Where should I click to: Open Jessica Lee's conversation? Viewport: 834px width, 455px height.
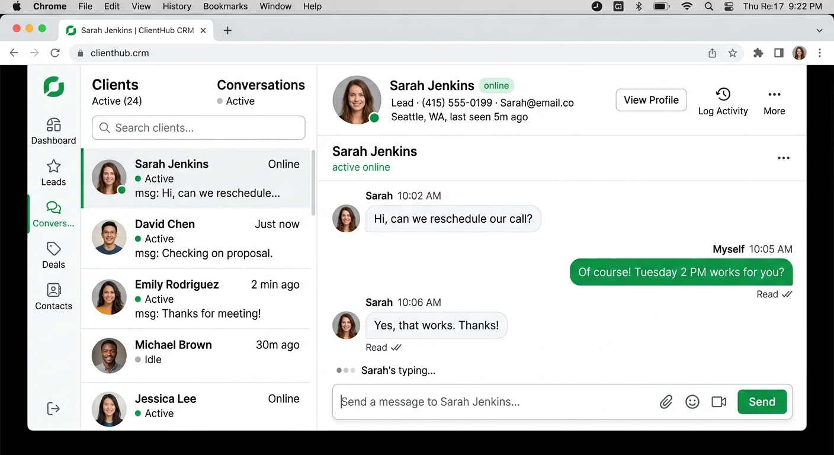coord(196,406)
